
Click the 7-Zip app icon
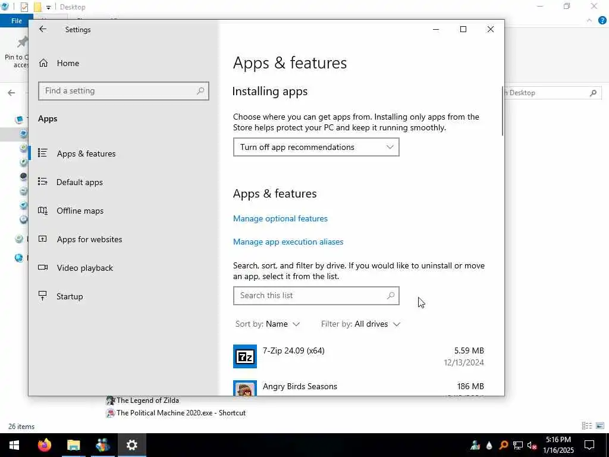coord(244,356)
